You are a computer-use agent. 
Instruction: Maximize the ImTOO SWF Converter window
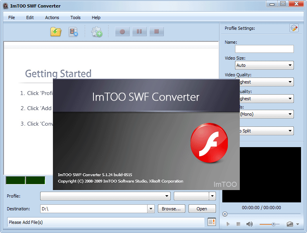[283, 4]
